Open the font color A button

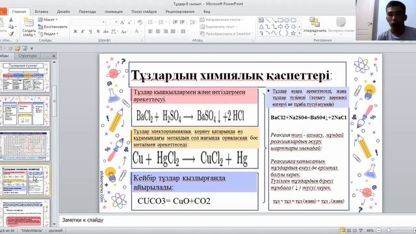(137, 32)
